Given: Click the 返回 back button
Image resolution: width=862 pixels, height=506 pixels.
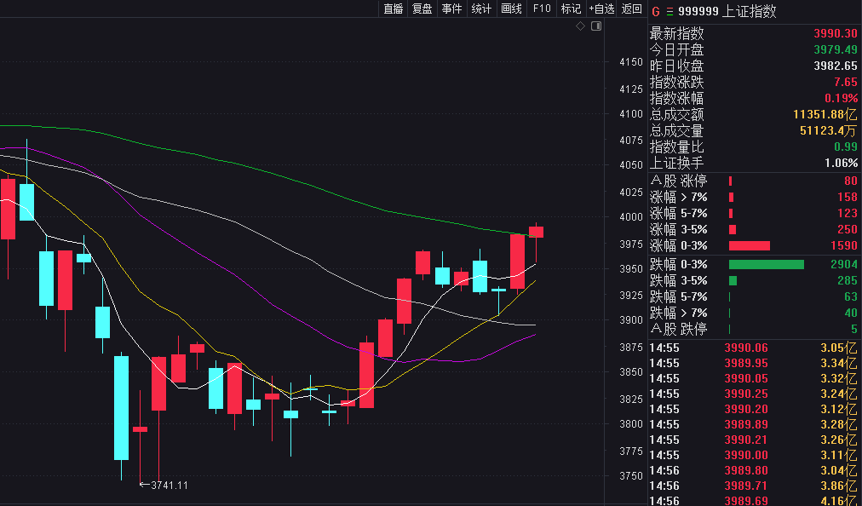Looking at the screenshot, I should pyautogui.click(x=632, y=9).
